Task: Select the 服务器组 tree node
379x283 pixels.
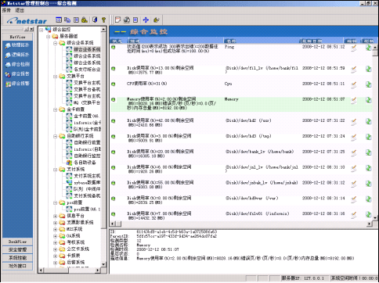Action: point(69,36)
